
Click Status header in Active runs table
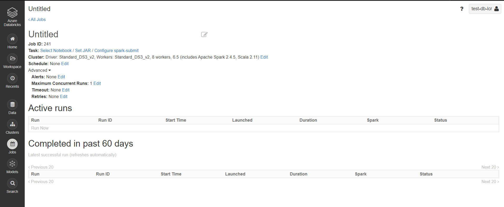point(440,120)
